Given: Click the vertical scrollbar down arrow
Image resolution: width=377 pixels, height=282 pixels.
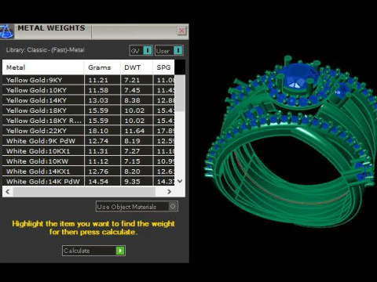Looking at the screenshot, I should pos(180,181).
